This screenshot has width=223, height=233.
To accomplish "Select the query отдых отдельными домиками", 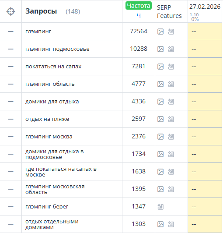I will (52, 224).
